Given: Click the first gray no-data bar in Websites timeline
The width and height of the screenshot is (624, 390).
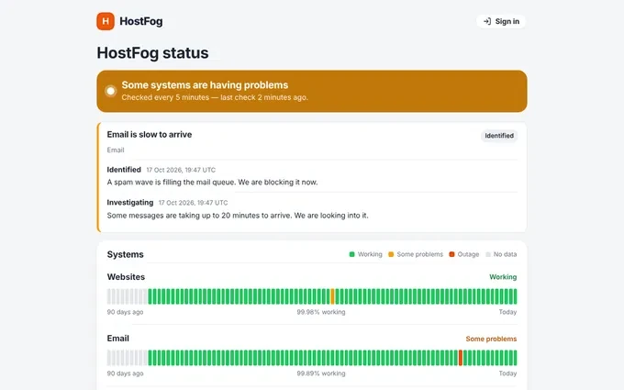Looking at the screenshot, I should pyautogui.click(x=109, y=296).
